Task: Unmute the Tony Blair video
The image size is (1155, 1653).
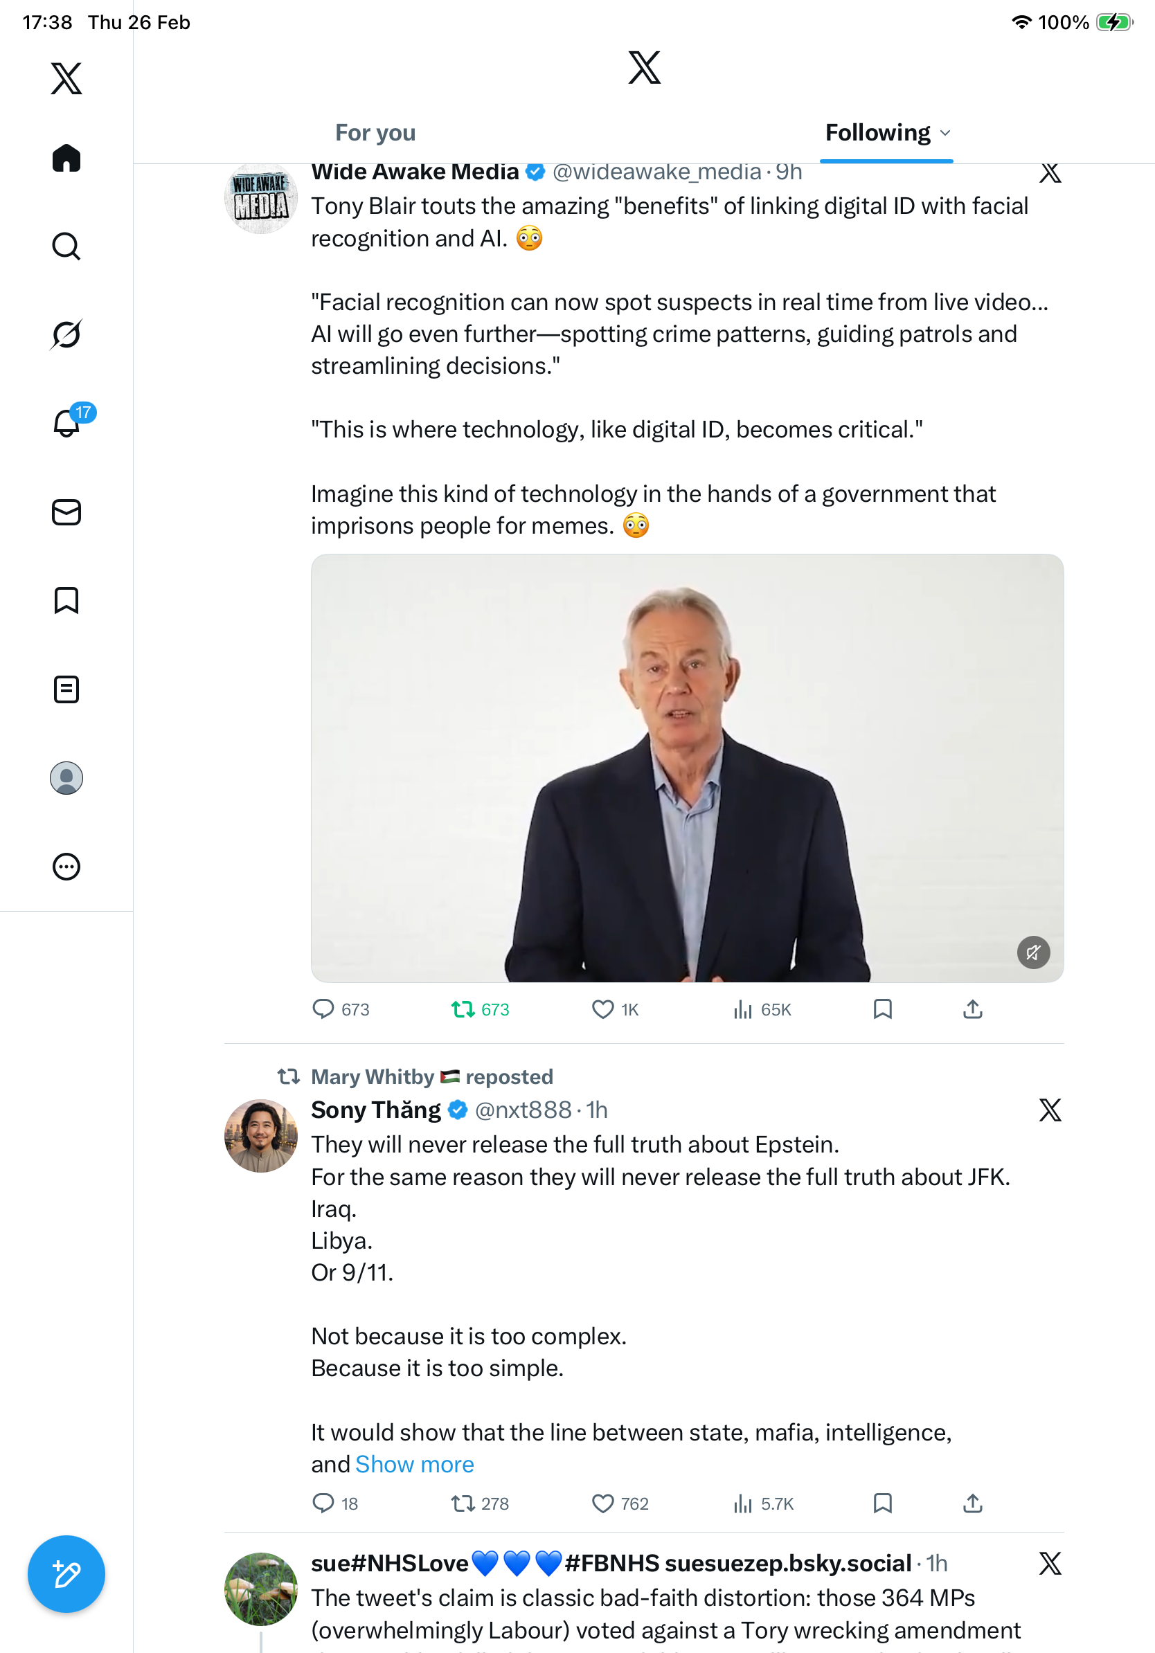Action: tap(1032, 952)
